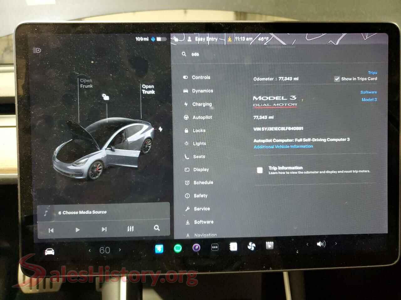Open the Charging settings menu
401x300 pixels.
[x=198, y=104]
